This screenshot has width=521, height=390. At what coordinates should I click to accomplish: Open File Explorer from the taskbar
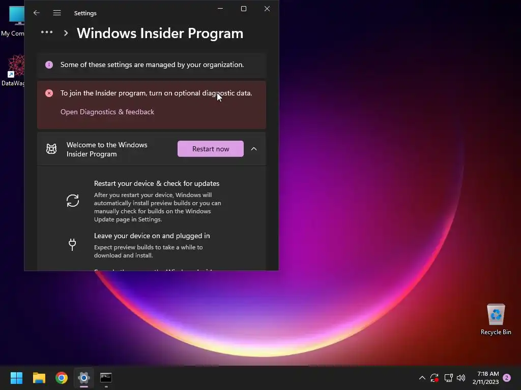point(39,378)
